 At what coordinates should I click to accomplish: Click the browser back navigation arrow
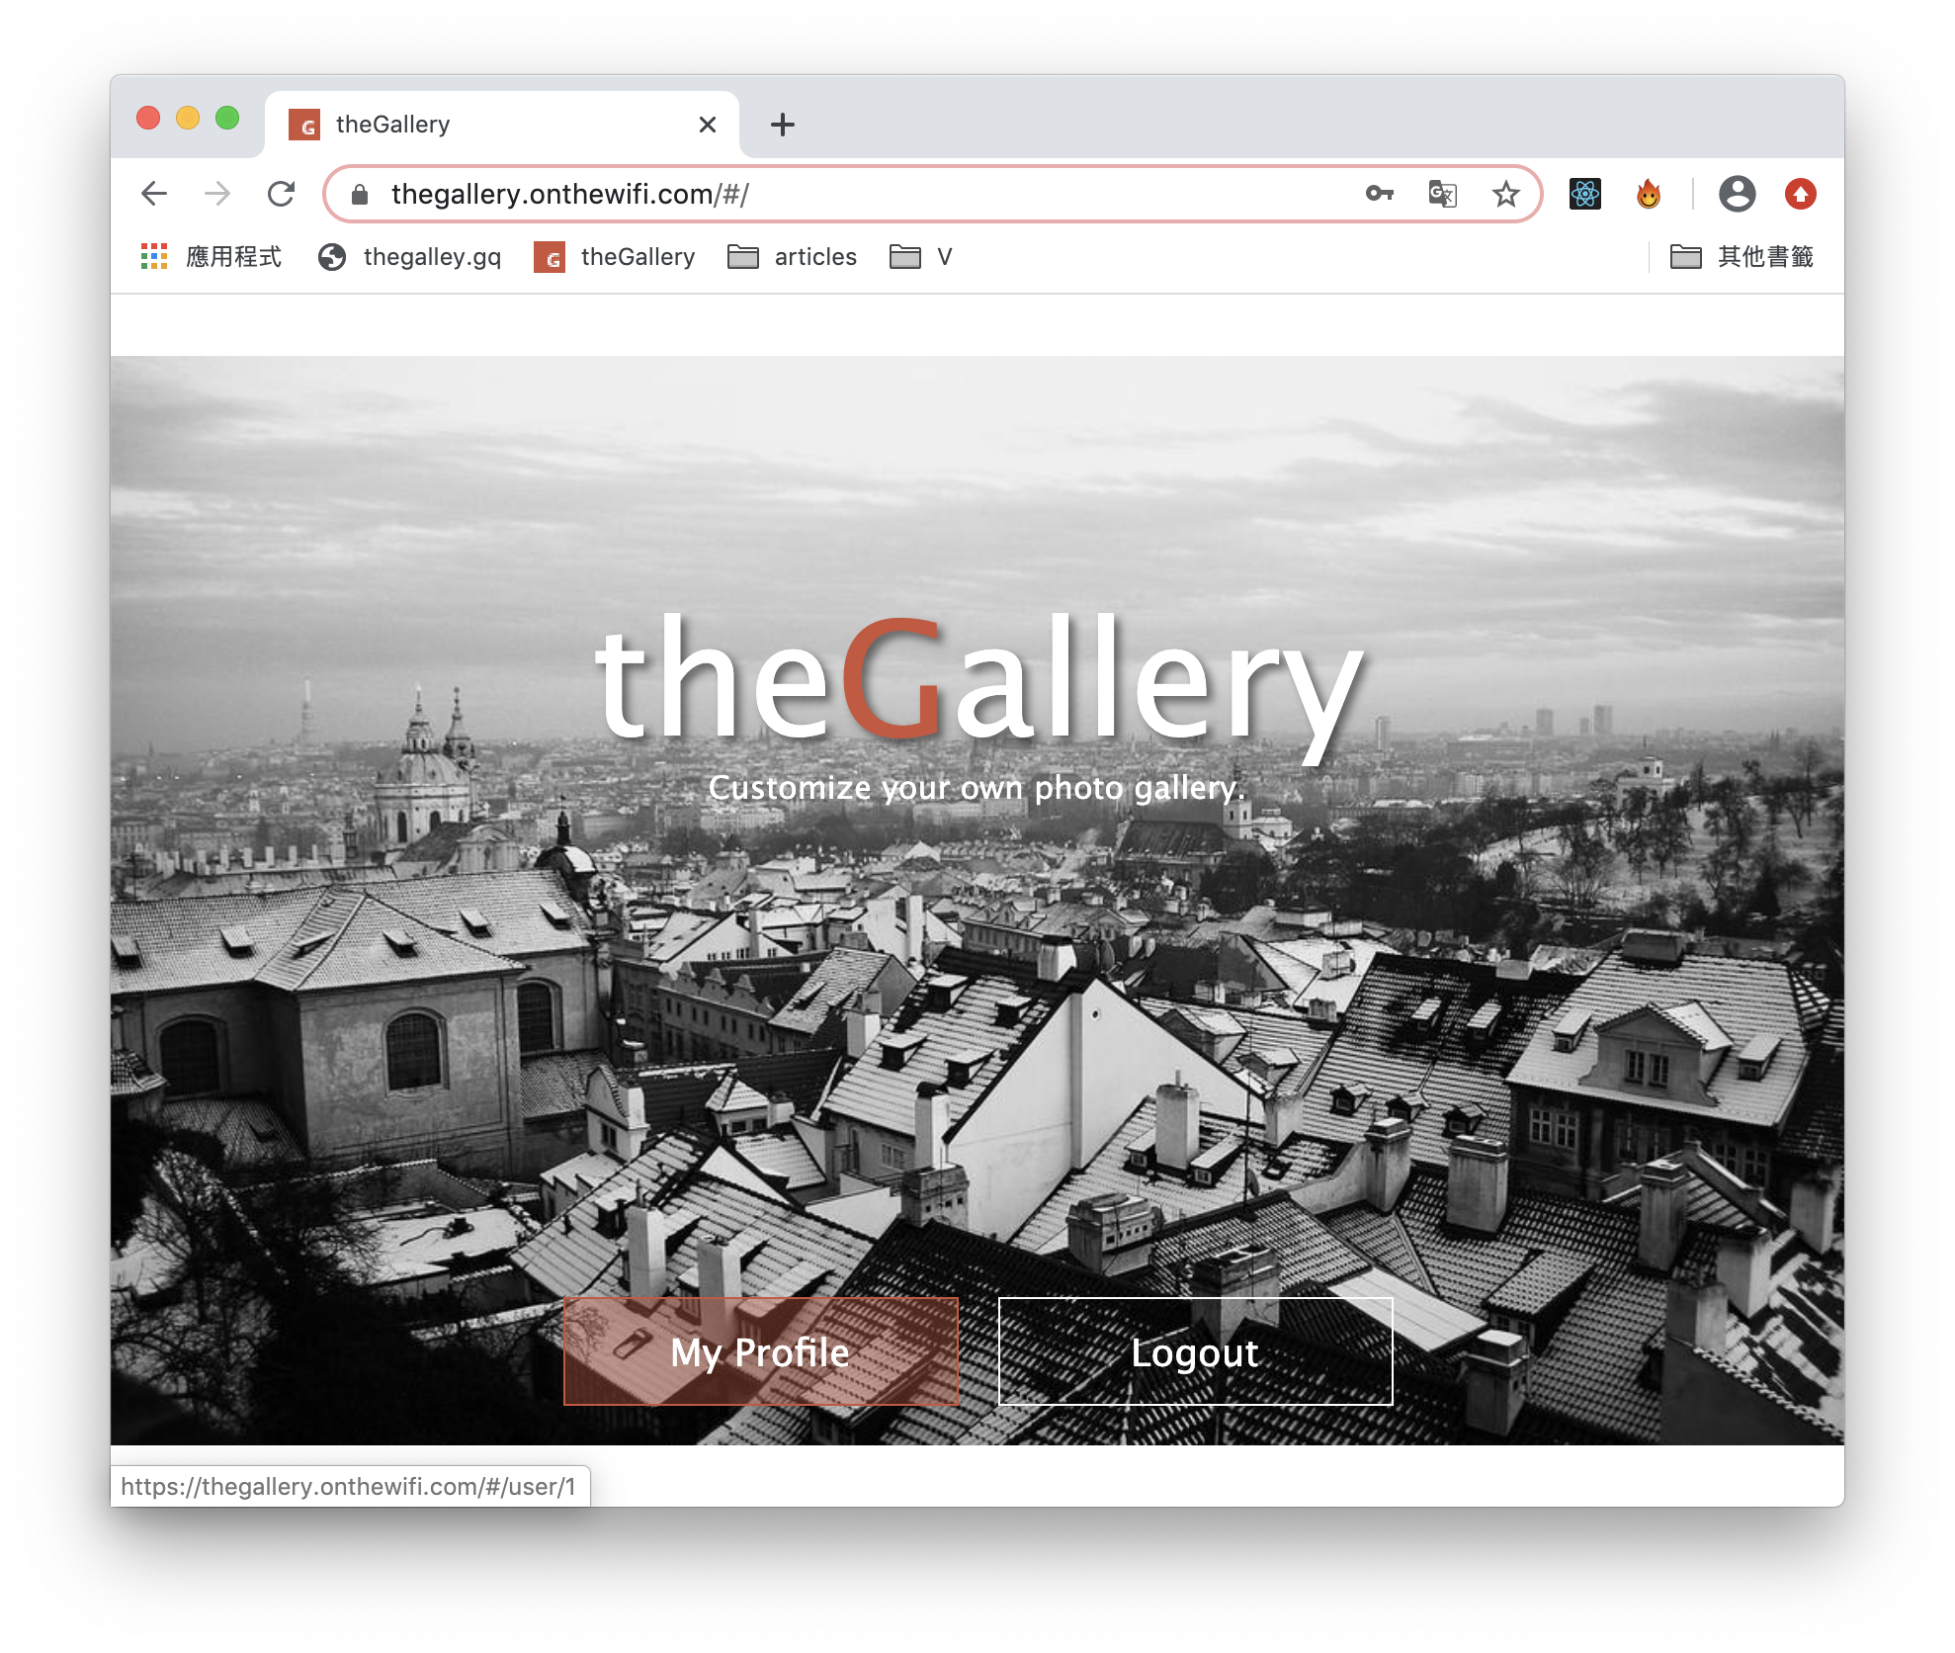152,195
